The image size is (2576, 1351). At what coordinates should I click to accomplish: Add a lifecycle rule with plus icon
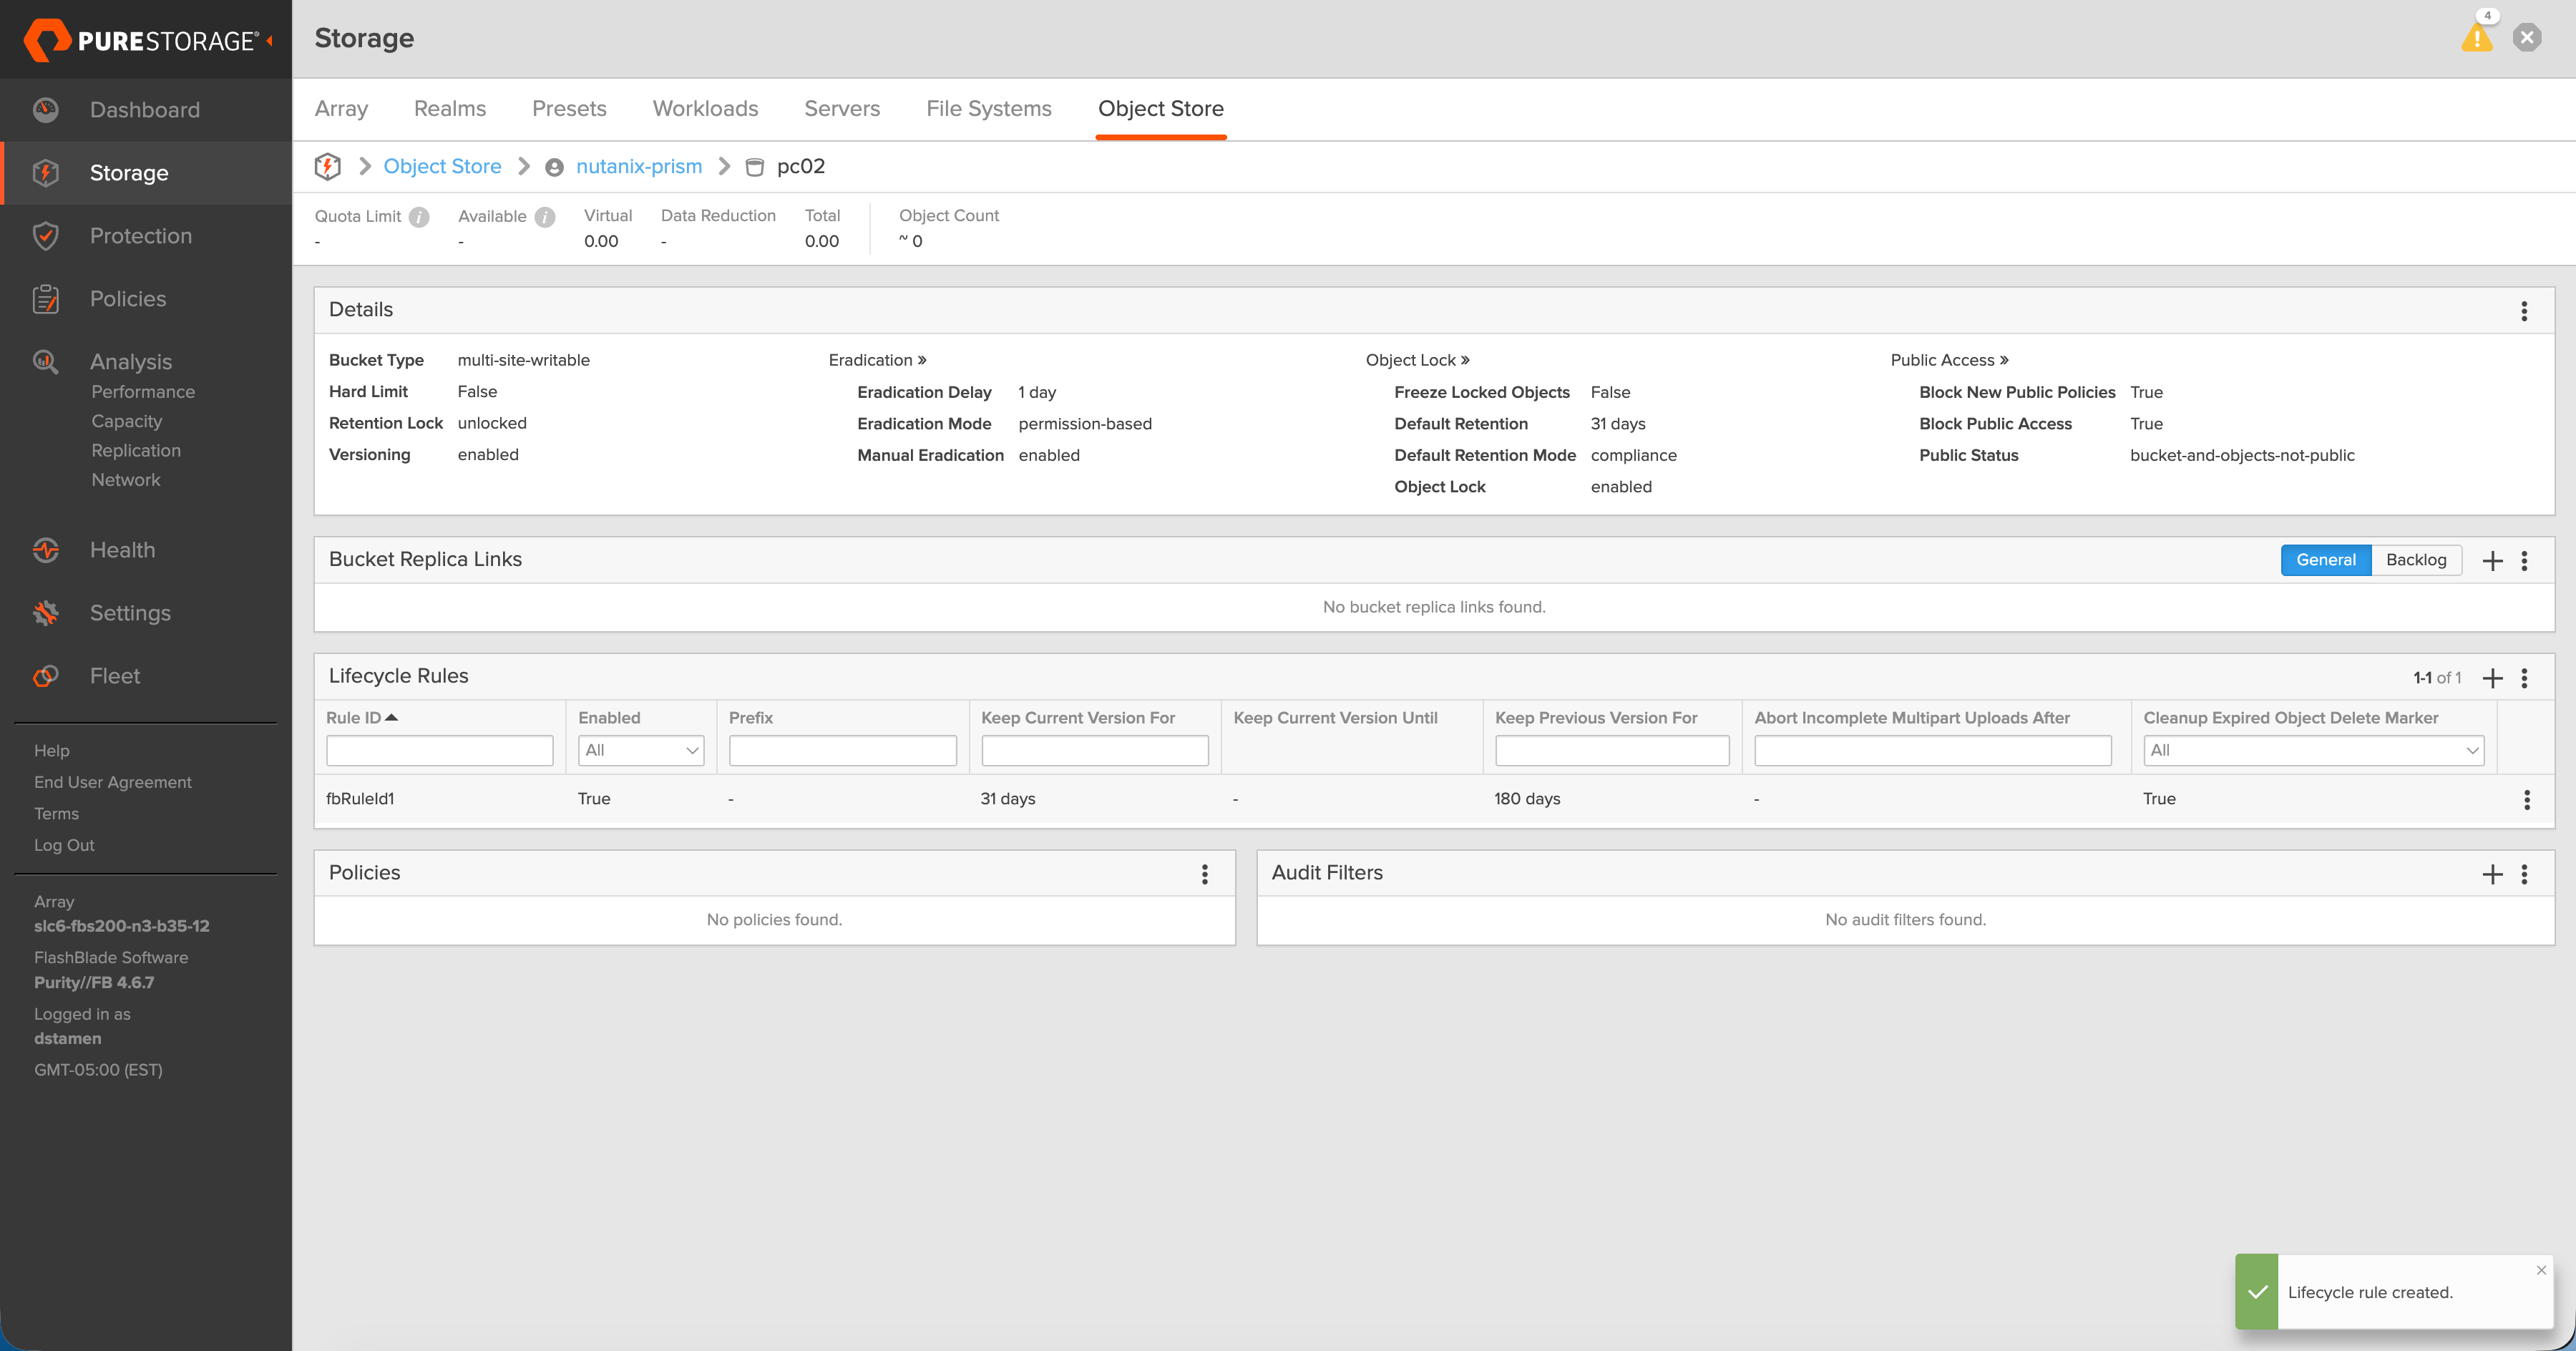pos(2492,678)
